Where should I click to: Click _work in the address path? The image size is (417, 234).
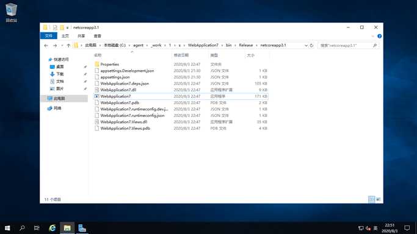156,45
